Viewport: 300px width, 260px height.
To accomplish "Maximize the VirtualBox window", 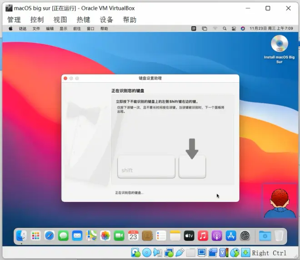I will click(x=268, y=8).
